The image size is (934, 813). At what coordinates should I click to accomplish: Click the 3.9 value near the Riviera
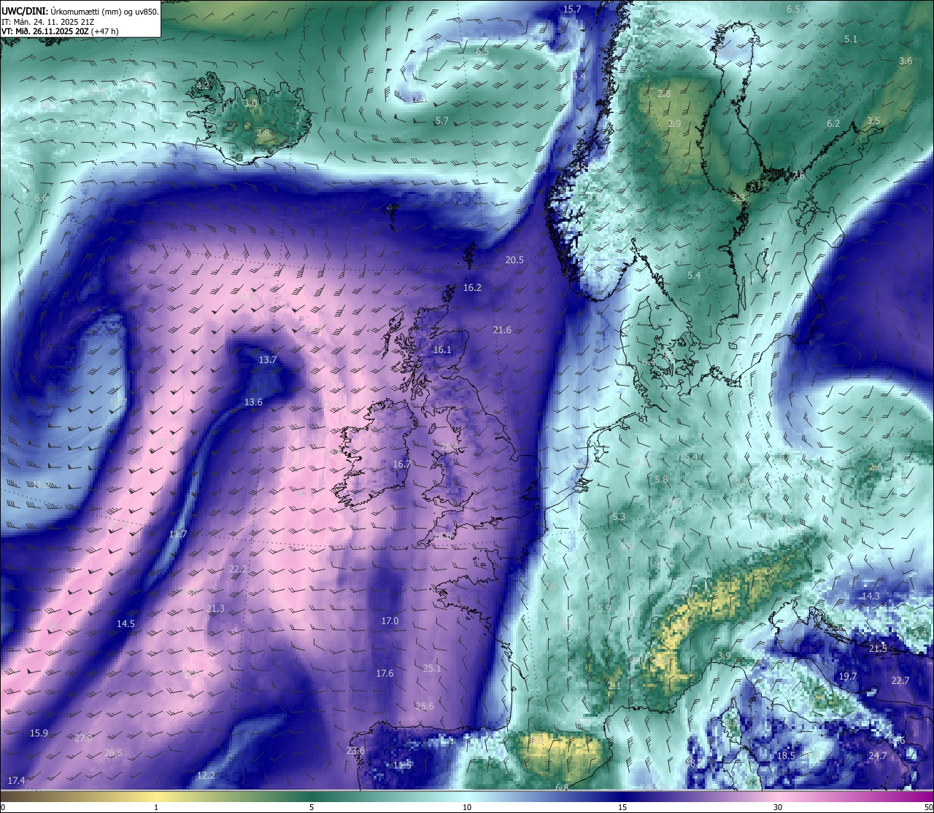(x=724, y=657)
